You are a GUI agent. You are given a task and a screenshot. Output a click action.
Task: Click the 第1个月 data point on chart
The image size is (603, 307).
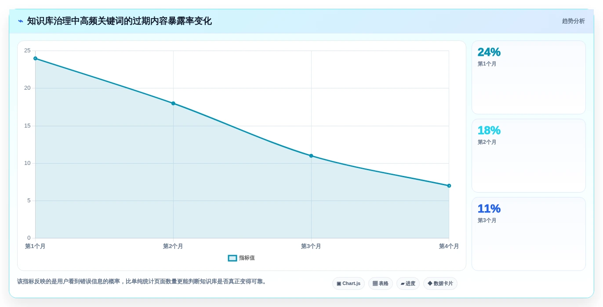pyautogui.click(x=36, y=58)
